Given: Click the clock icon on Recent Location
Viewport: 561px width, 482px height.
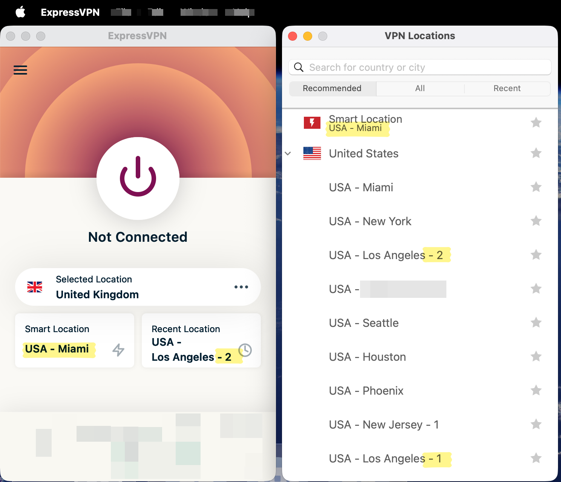Looking at the screenshot, I should [x=245, y=350].
